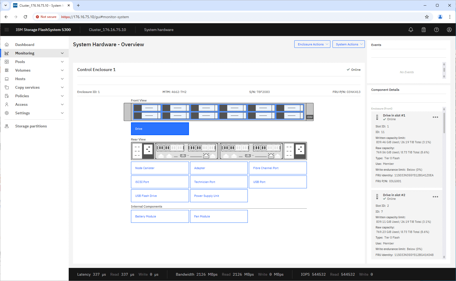456x281 pixels.
Task: Select the USB Flash Drive component
Action: pos(160,196)
